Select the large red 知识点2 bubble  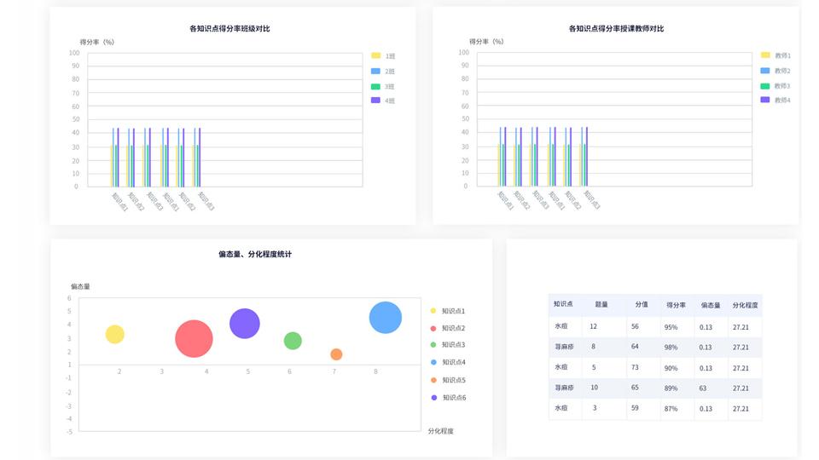(194, 338)
